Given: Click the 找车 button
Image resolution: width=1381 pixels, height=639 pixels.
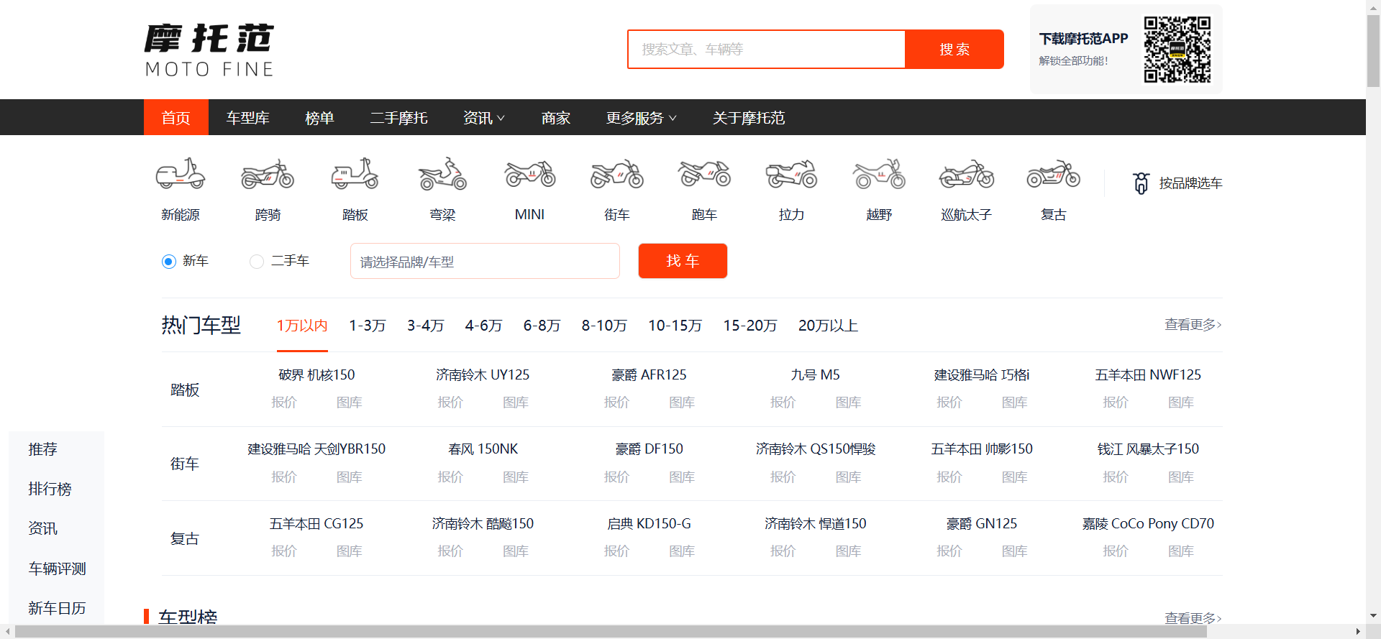Looking at the screenshot, I should tap(683, 261).
